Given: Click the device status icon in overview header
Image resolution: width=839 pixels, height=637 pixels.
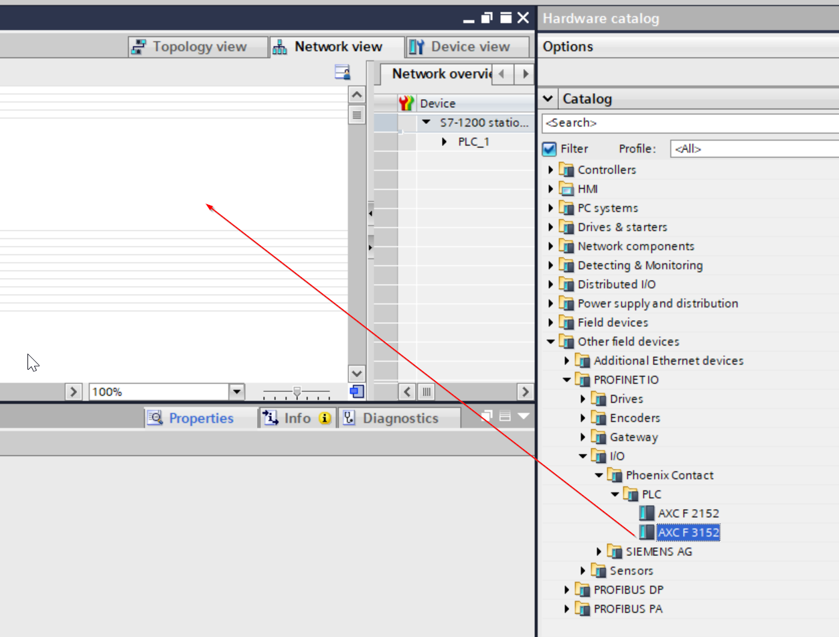Looking at the screenshot, I should (406, 103).
